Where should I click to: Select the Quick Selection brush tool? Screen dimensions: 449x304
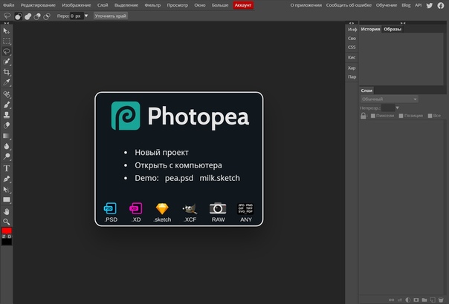pyautogui.click(x=6, y=62)
